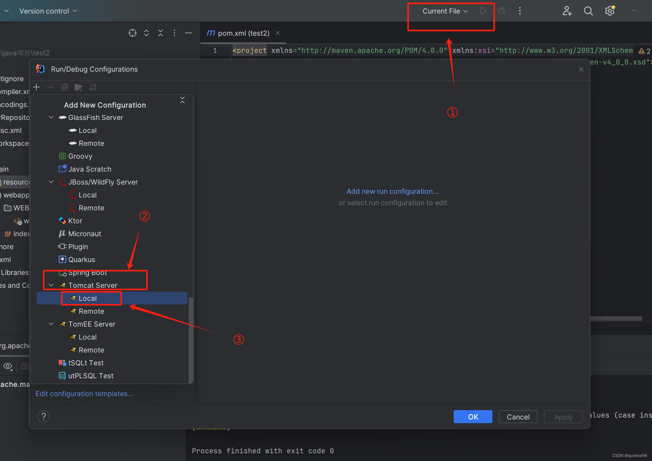Open Code With Me user icon
This screenshot has width=652, height=461.
click(567, 11)
